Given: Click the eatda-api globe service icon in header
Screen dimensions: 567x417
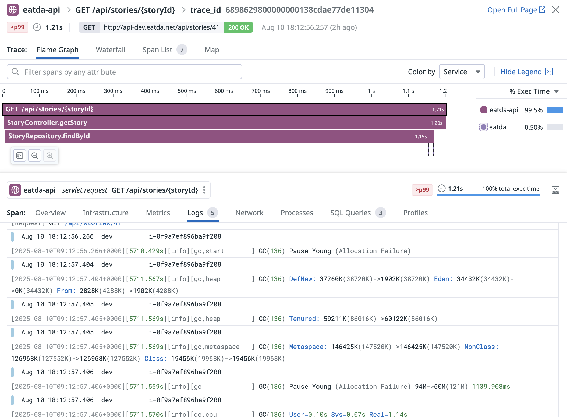Looking at the screenshot, I should 13,10.
